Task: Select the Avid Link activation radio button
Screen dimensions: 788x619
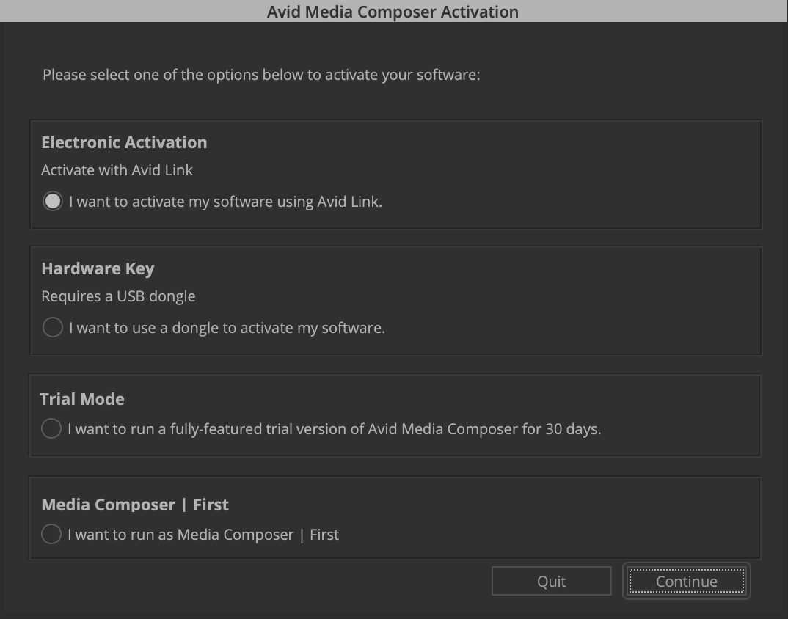Action: [53, 202]
